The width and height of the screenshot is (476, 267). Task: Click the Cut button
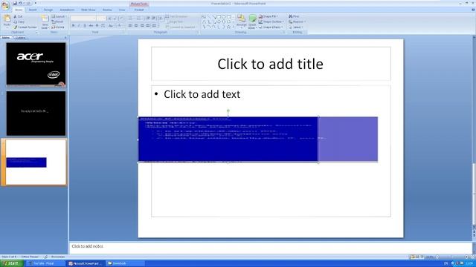[x=18, y=16]
